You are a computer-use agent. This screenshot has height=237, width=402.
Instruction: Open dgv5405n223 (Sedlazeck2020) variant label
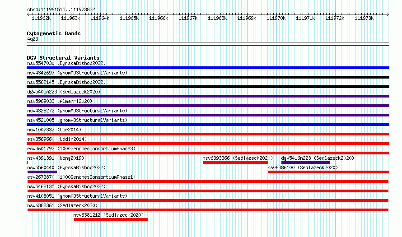[64, 92]
